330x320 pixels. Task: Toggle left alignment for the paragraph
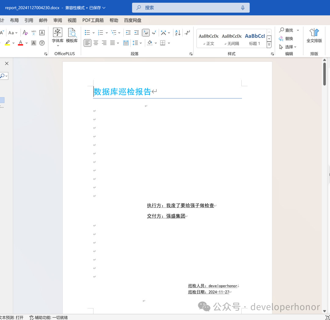click(x=87, y=43)
